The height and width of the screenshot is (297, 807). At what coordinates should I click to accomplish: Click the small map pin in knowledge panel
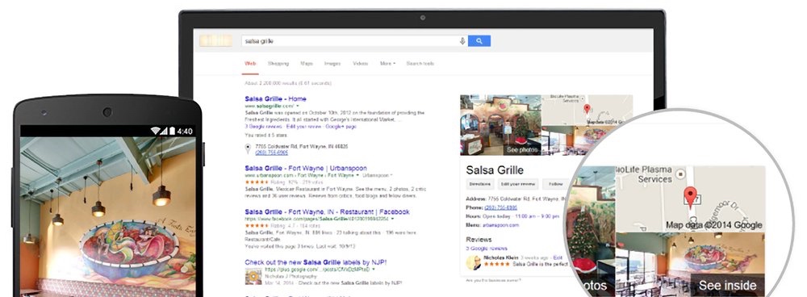tap(586, 109)
